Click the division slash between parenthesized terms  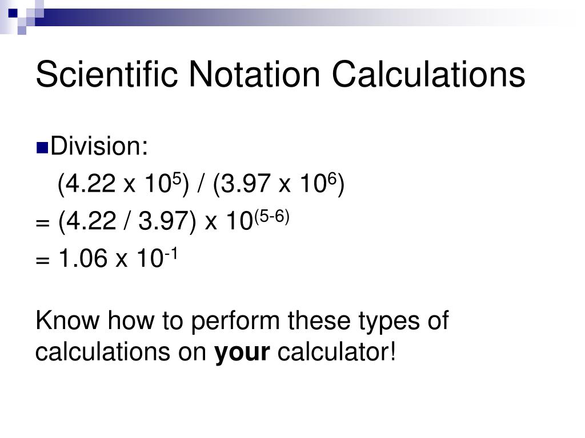(201, 184)
